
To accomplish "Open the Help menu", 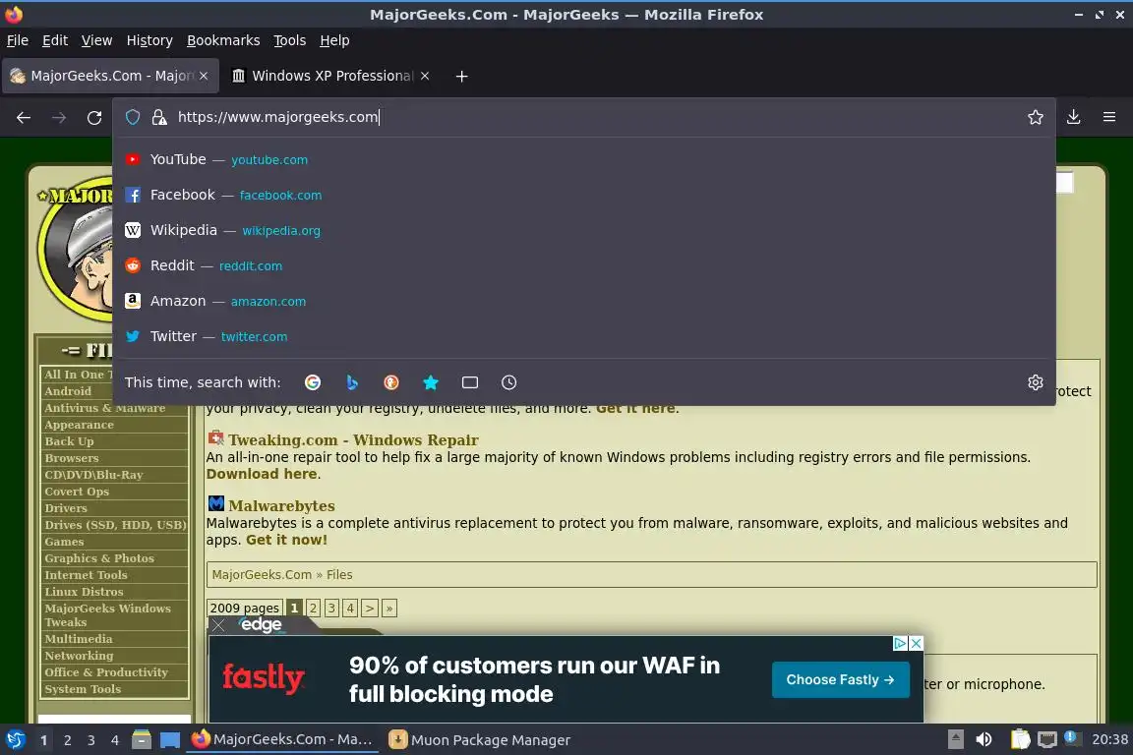I will point(334,40).
